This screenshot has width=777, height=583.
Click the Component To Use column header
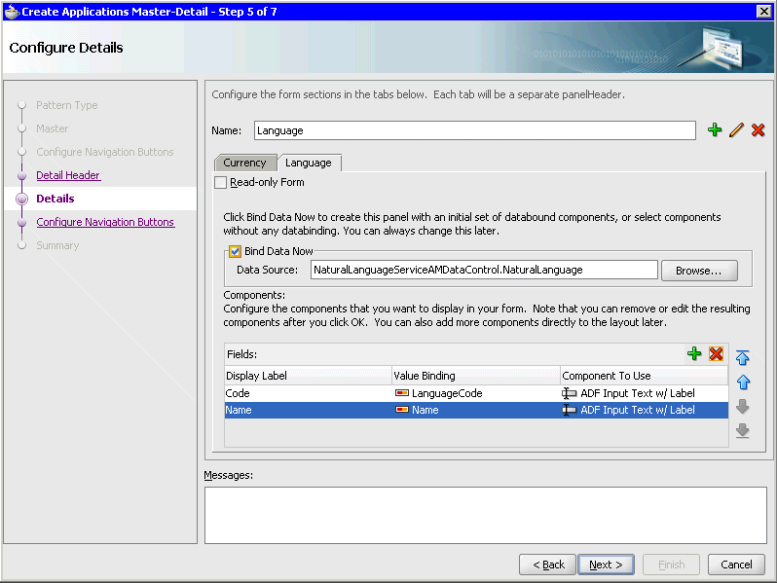point(645,376)
